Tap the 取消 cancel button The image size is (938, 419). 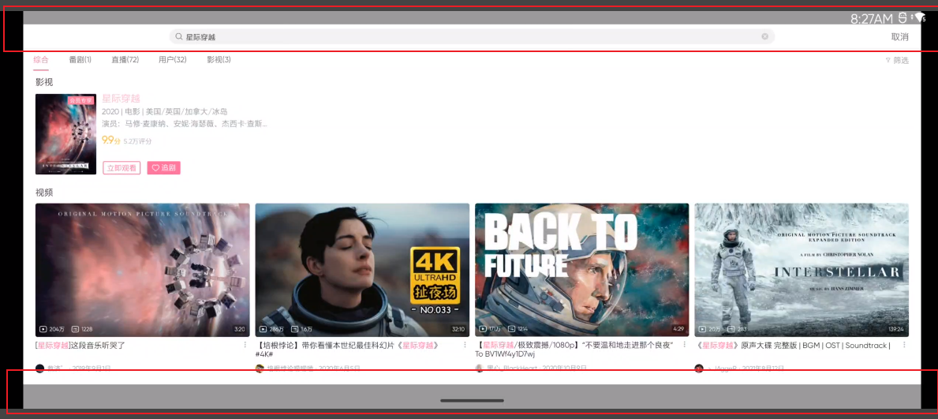tap(899, 37)
